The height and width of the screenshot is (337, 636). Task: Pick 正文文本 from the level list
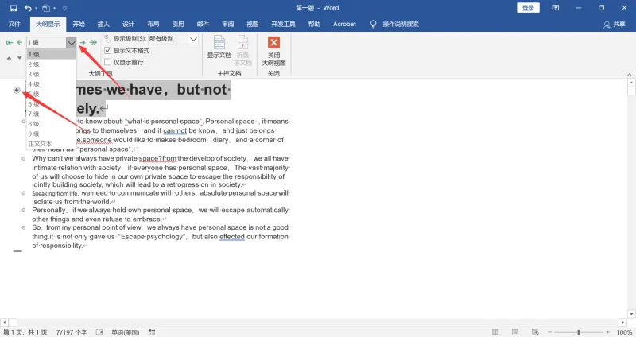point(51,144)
